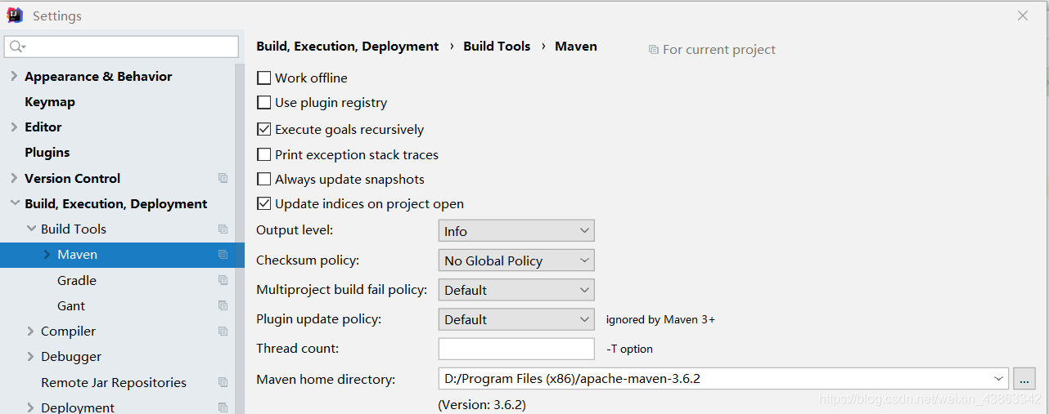The image size is (1049, 414).
Task: Click project-level icon next to Build Tools
Action: pyautogui.click(x=223, y=229)
